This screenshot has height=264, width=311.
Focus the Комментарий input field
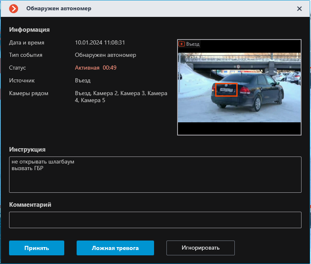click(155, 220)
